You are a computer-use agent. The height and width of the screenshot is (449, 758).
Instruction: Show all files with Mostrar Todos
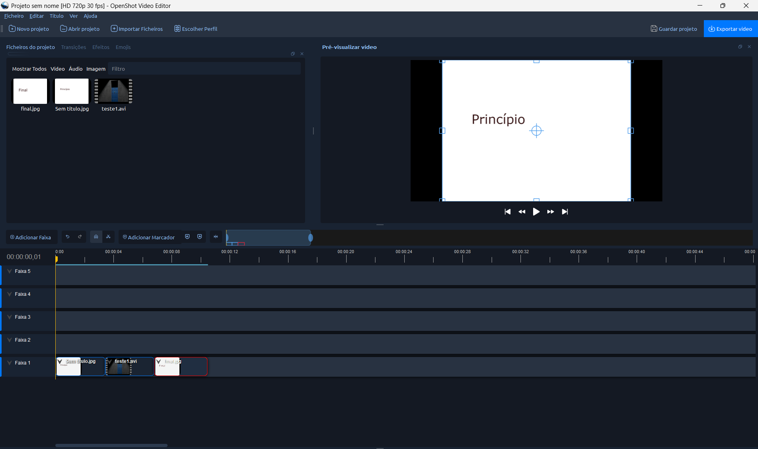coord(29,69)
